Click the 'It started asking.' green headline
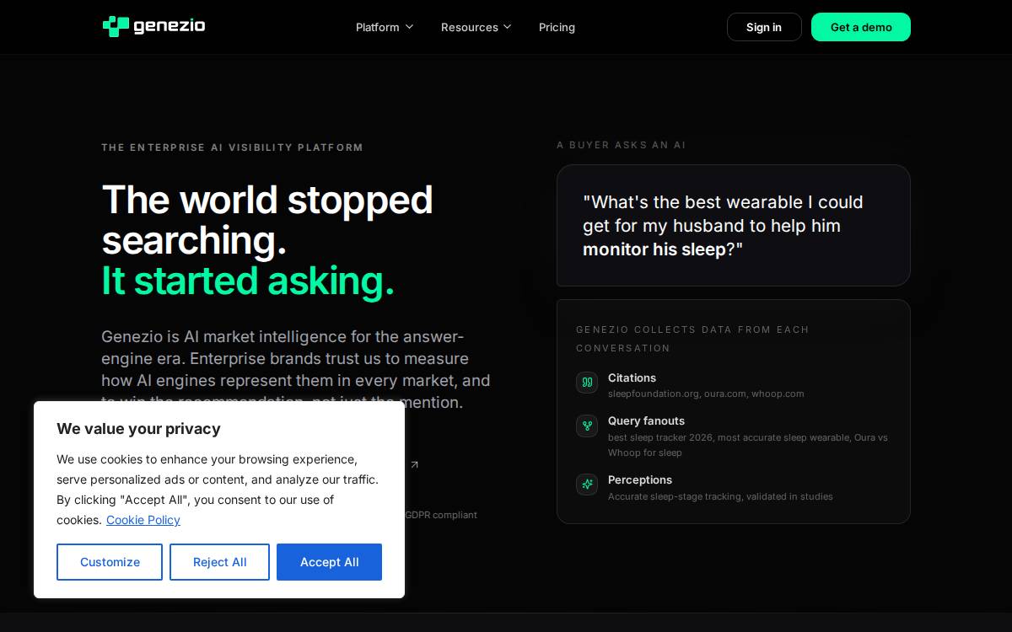 point(248,281)
